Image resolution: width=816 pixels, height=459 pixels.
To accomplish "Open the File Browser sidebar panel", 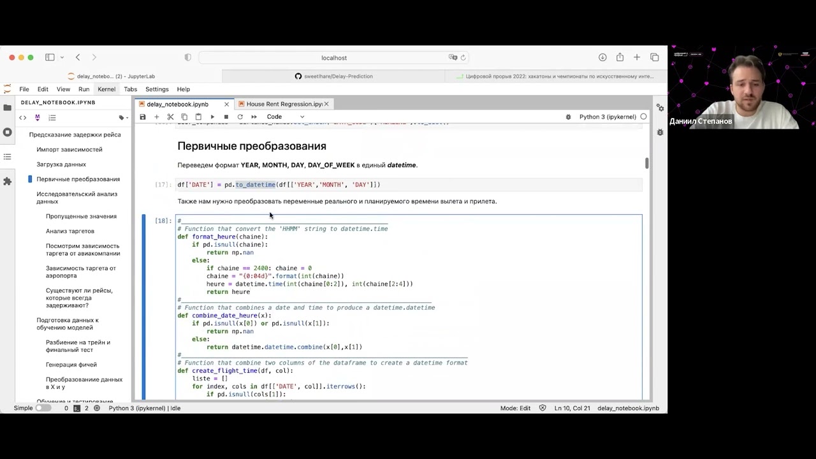I will coord(7,108).
